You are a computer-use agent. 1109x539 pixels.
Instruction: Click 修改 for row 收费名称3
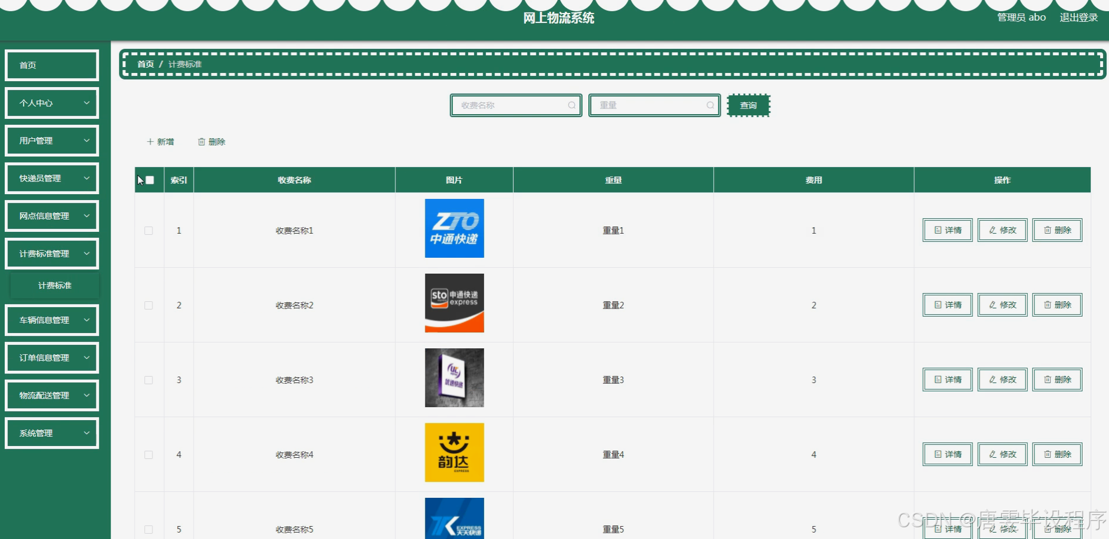coord(1002,380)
